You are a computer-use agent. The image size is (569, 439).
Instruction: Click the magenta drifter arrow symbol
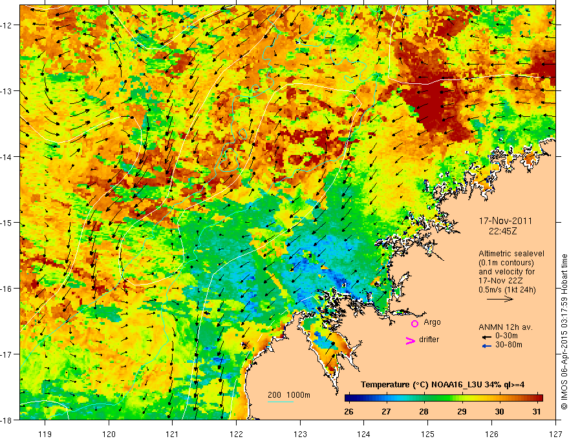(411, 340)
